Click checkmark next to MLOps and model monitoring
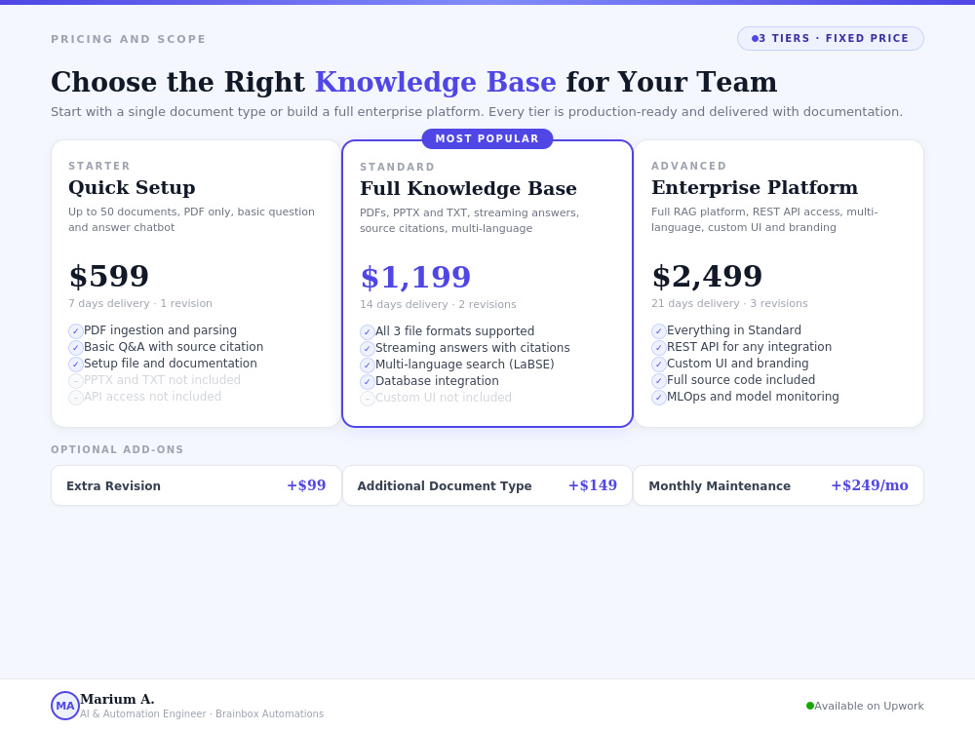This screenshot has height=731, width=975. [x=659, y=398]
